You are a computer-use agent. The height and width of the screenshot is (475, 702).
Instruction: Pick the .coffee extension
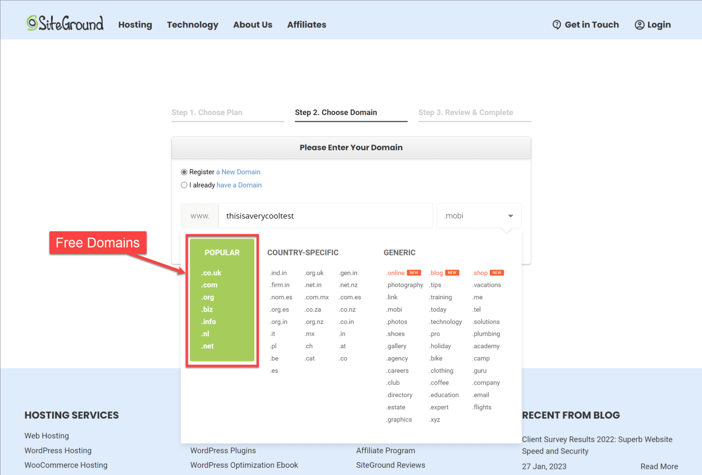439,383
